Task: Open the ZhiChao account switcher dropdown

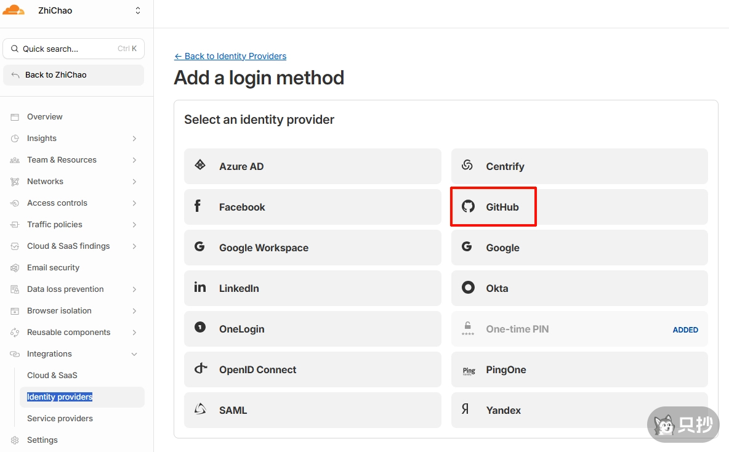Action: 138,10
